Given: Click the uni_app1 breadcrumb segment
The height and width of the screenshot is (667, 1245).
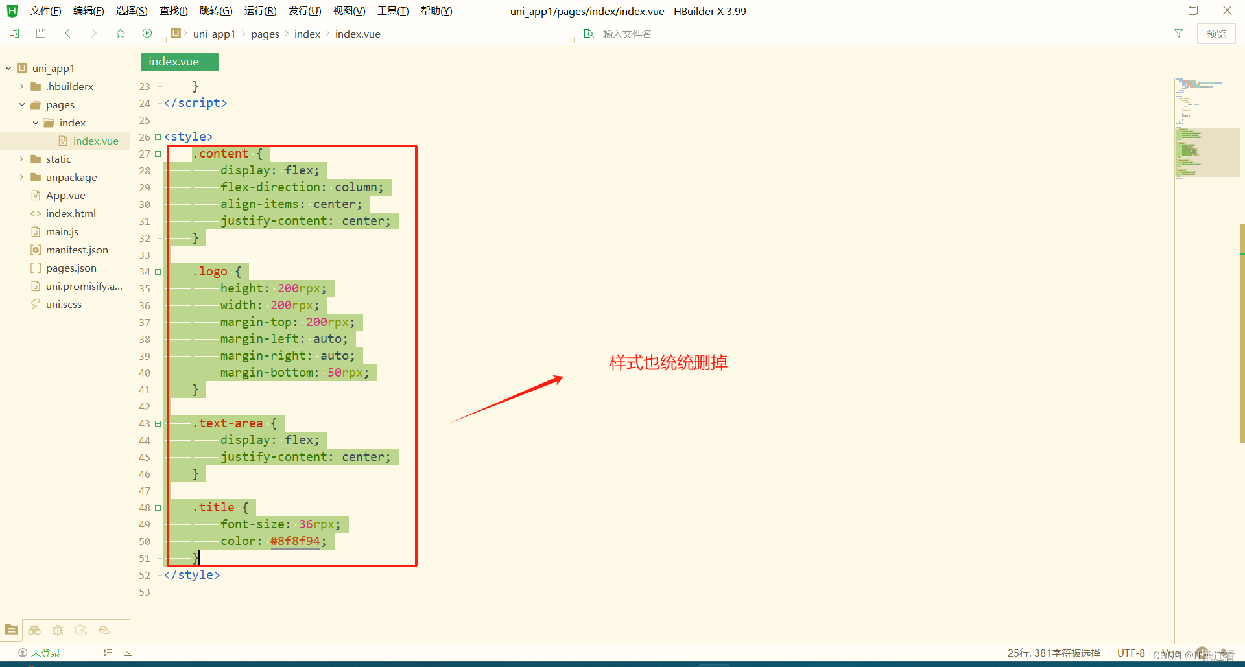Looking at the screenshot, I should click(x=214, y=34).
